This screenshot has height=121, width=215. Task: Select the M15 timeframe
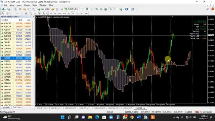[60, 13]
